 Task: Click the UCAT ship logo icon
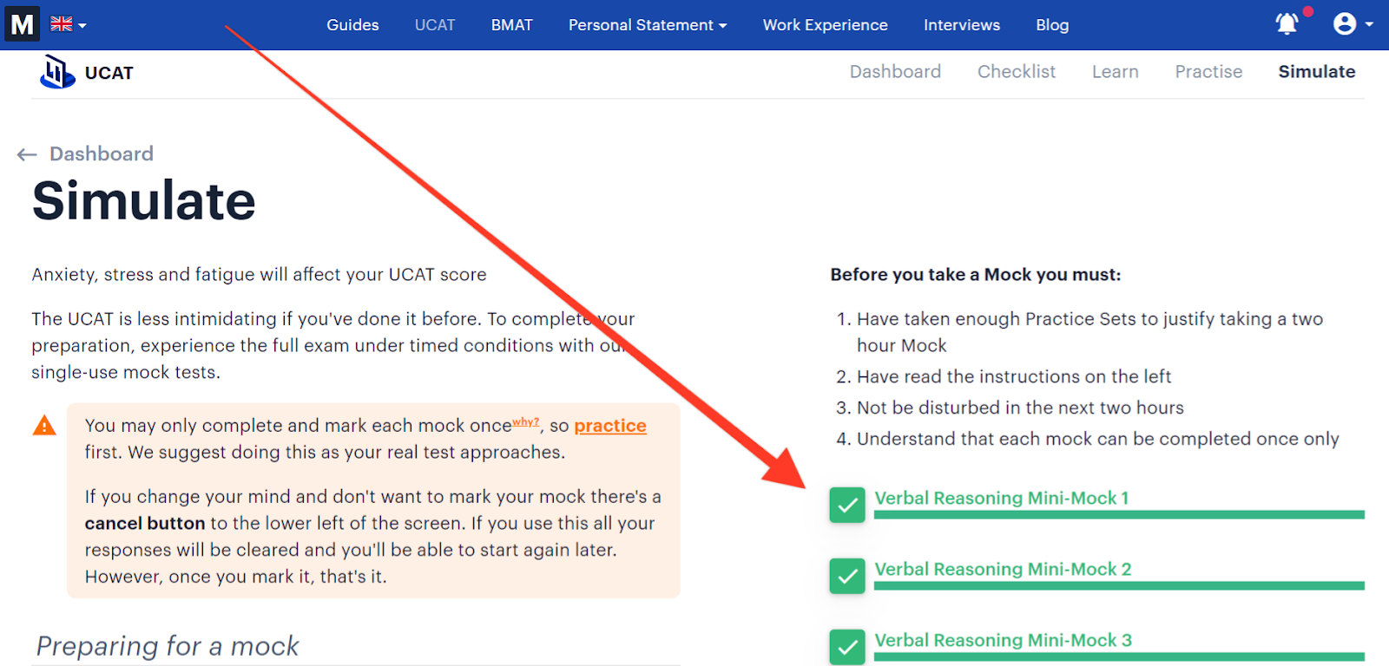coord(57,72)
